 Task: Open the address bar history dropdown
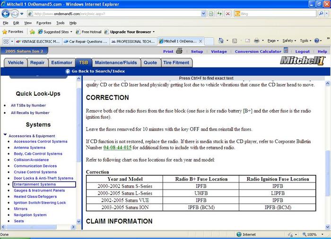[203, 14]
